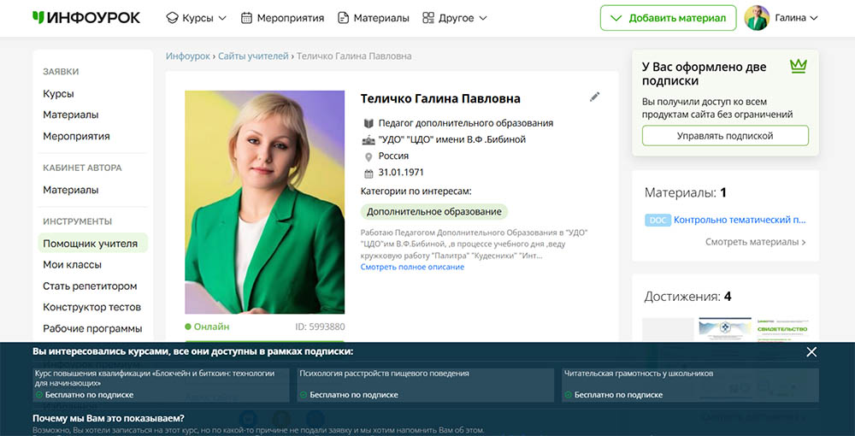Click Управлять подпиской button
Image resolution: width=855 pixels, height=436 pixels.
[x=725, y=136]
